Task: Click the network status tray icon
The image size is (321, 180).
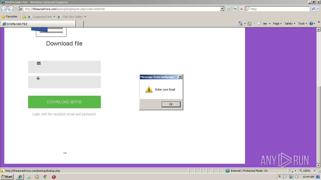Action: tap(291, 177)
